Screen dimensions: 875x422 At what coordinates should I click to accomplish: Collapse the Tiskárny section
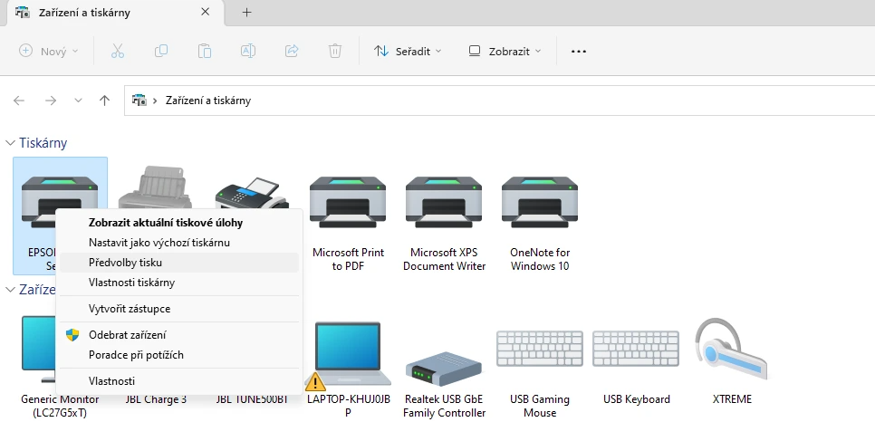[x=11, y=143]
